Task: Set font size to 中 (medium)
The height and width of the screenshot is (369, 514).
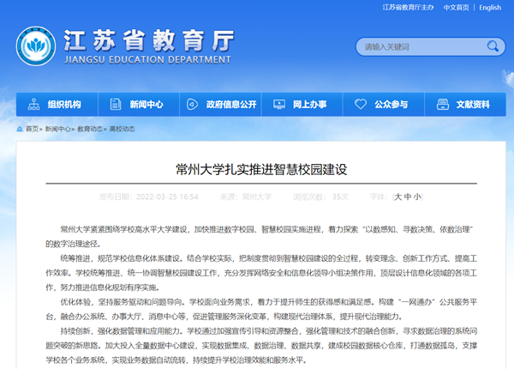Action: pyautogui.click(x=407, y=197)
